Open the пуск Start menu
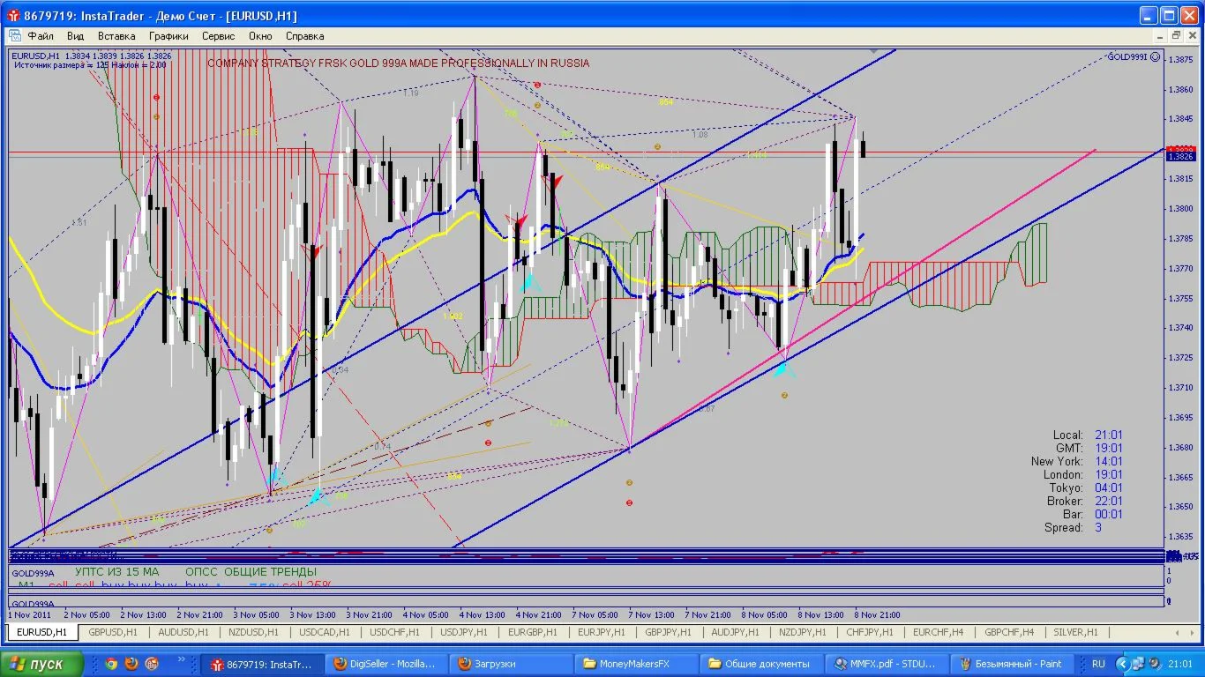The image size is (1205, 677). [x=41, y=664]
